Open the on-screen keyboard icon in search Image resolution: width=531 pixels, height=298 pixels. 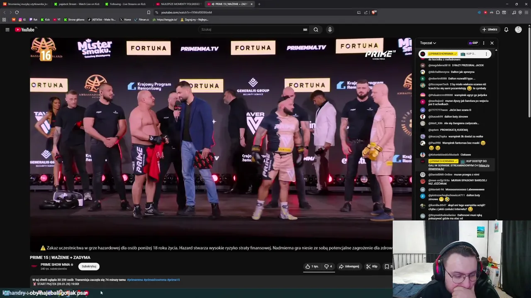[x=305, y=29]
